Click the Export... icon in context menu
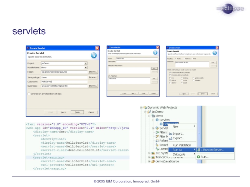The image size is (250, 187). (170, 138)
